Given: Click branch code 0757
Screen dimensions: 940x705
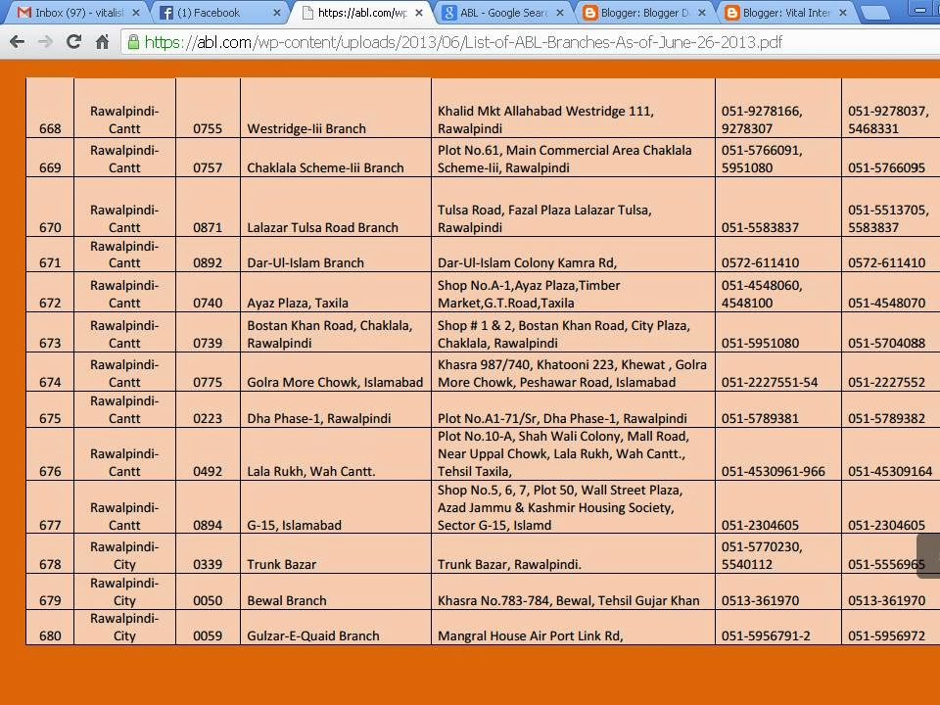Looking at the screenshot, I should [208, 167].
